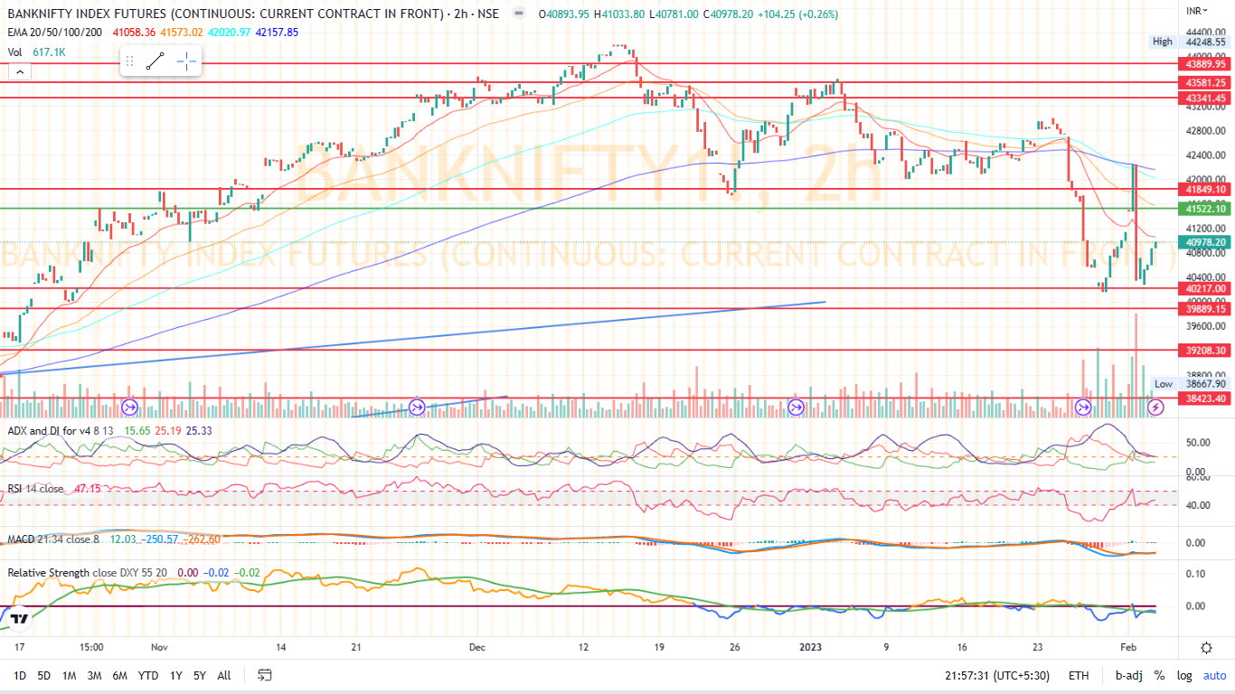Open chart settings gear icon
1235x694 pixels.
(1207, 647)
